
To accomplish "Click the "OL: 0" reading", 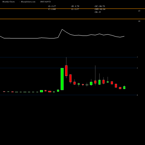I will pos(97,12).
